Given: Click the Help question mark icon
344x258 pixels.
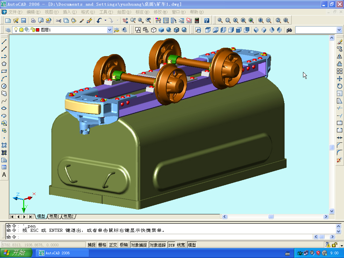Looking at the screenshot, I should 207,20.
